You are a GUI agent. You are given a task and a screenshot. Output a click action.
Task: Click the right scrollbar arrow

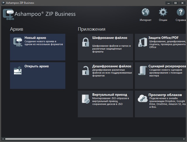point(184,139)
